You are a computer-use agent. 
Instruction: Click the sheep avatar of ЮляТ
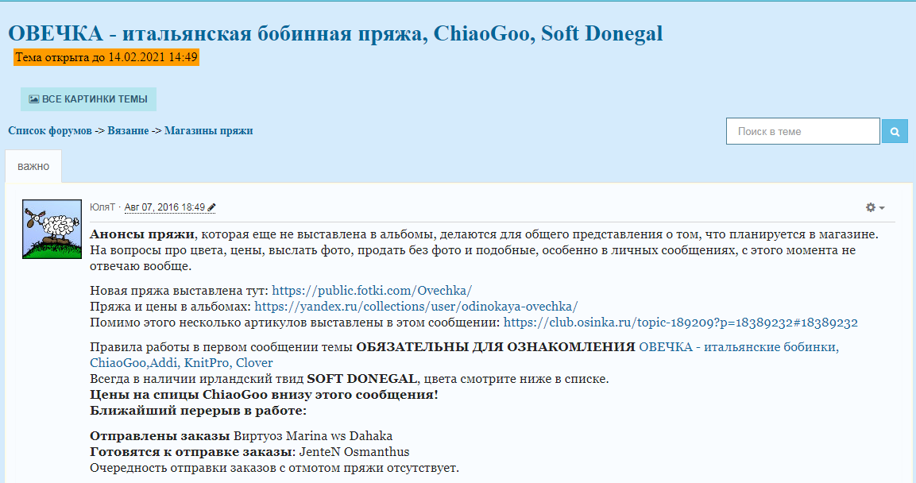[52, 229]
